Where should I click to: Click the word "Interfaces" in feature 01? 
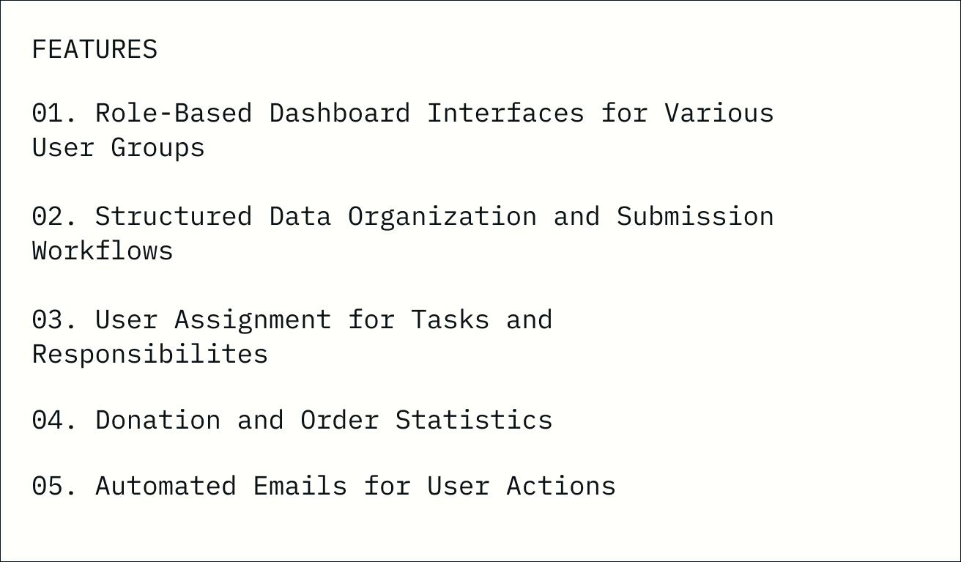coord(505,113)
